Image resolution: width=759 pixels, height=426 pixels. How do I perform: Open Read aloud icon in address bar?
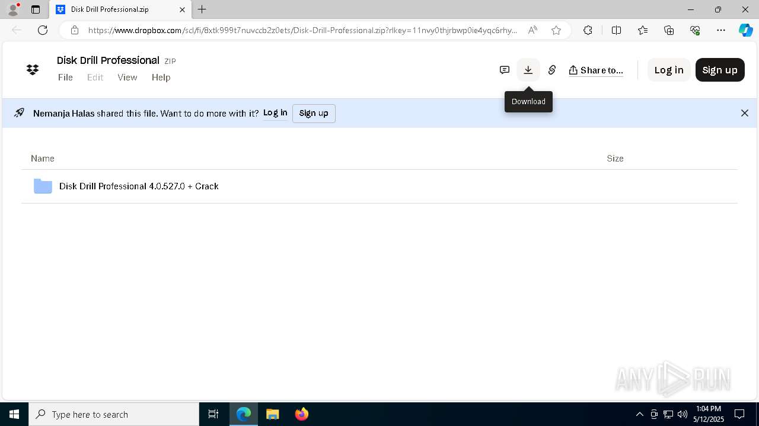tap(532, 30)
